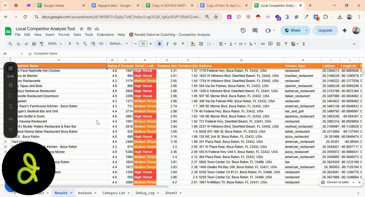
Task: Click the Share button
Action: [292, 30]
